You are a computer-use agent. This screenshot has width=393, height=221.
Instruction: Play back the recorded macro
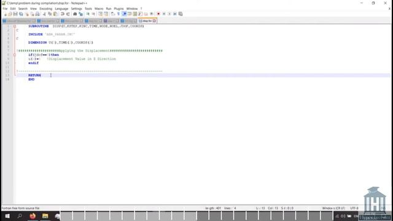(169, 14)
